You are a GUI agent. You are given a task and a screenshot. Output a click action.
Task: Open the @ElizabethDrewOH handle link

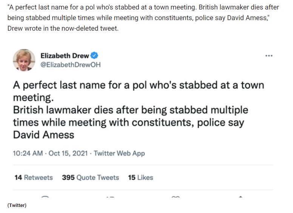point(70,65)
